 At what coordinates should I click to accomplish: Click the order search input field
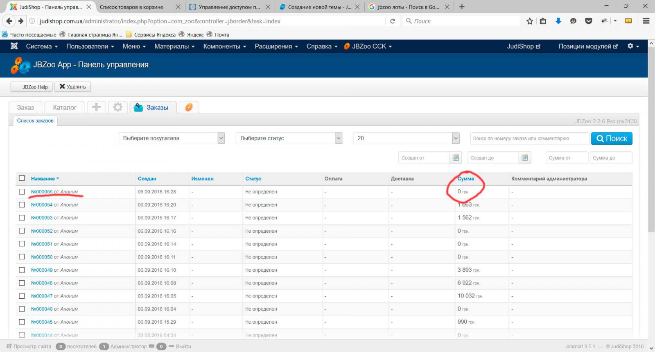point(529,139)
